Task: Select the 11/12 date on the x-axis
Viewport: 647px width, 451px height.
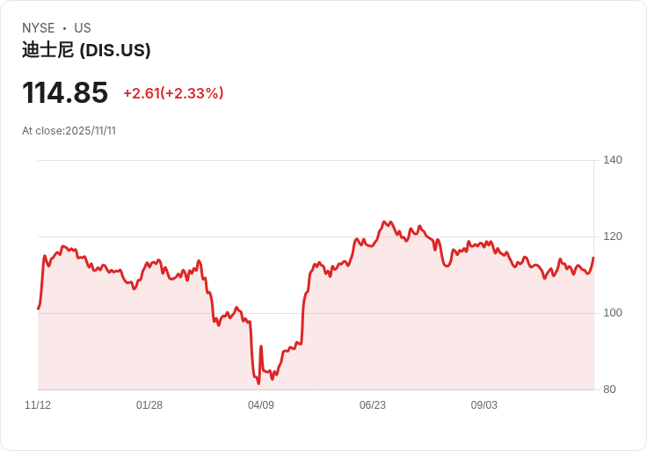Action: coord(38,405)
